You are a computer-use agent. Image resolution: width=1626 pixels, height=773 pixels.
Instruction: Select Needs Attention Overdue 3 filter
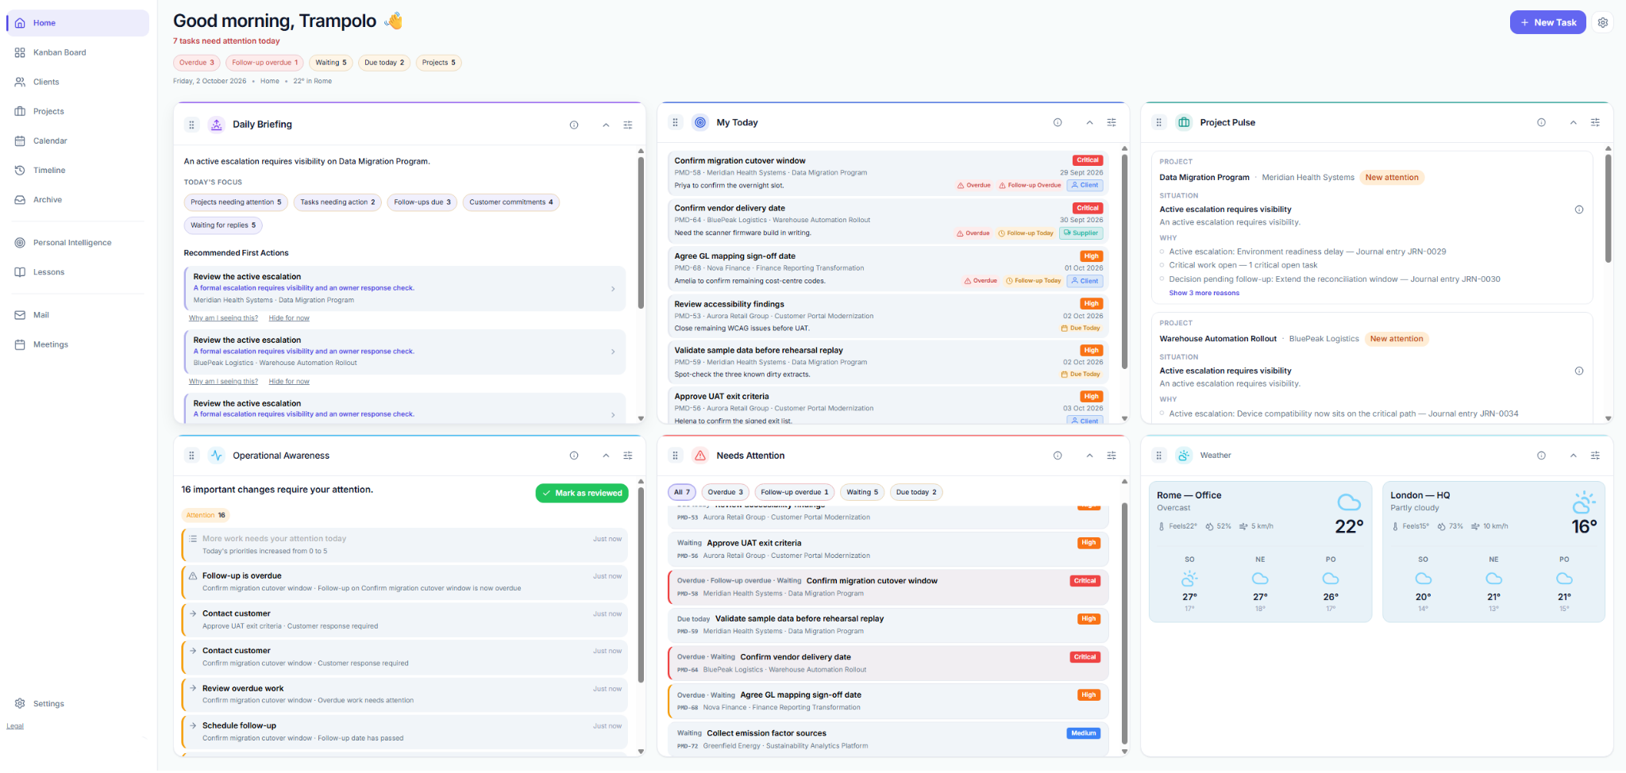pos(725,493)
